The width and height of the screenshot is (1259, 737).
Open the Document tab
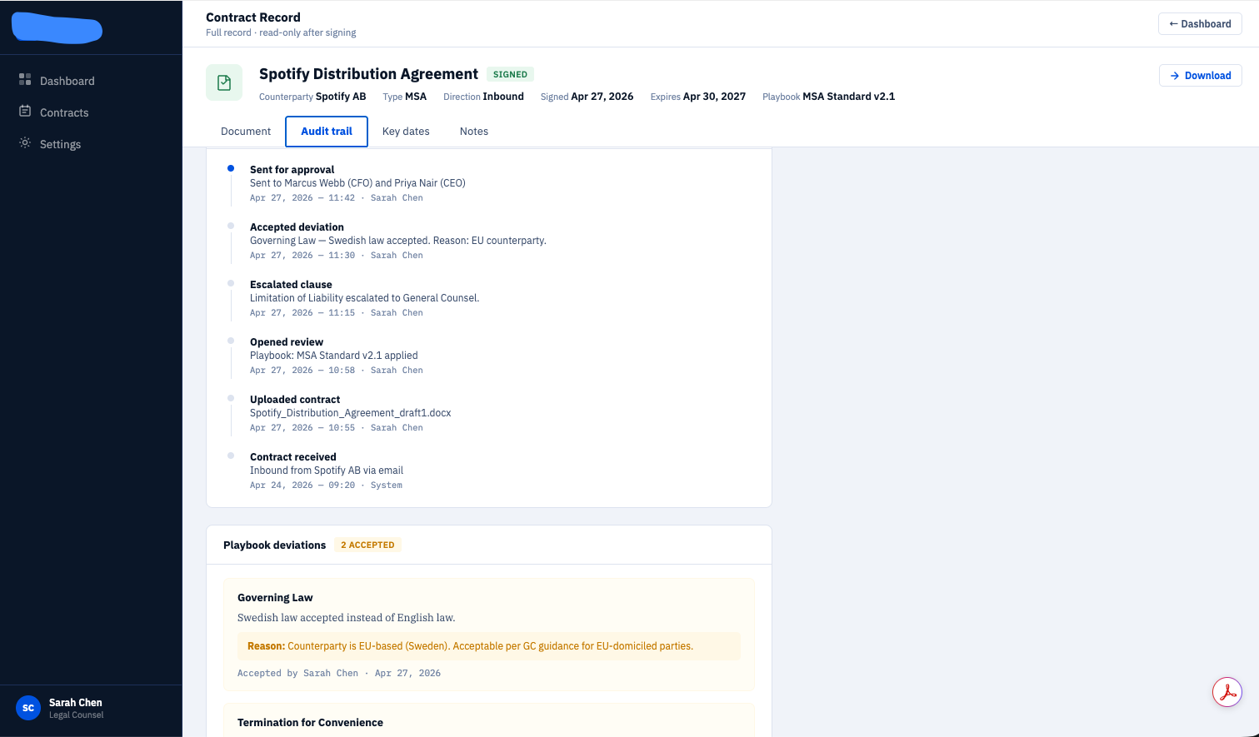point(246,132)
